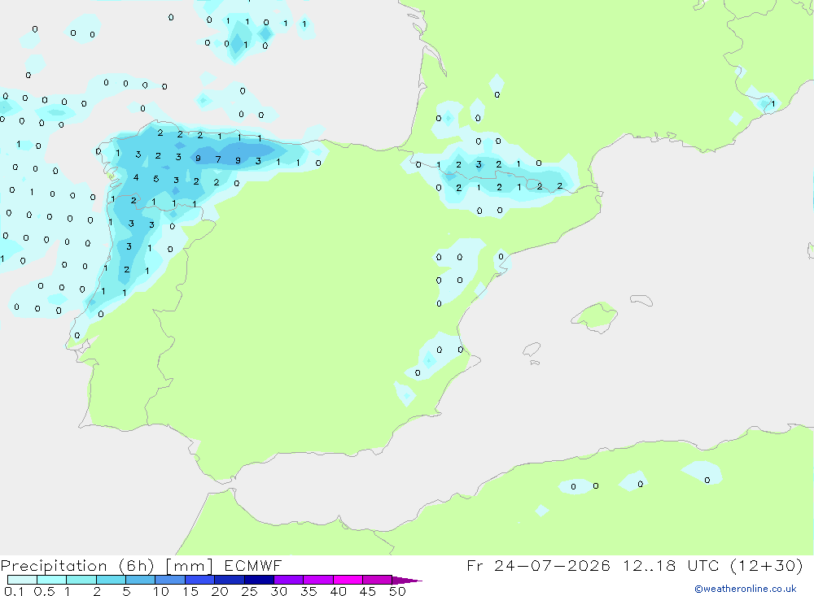Select the 5–10 mm legend swatch

click(x=141, y=580)
